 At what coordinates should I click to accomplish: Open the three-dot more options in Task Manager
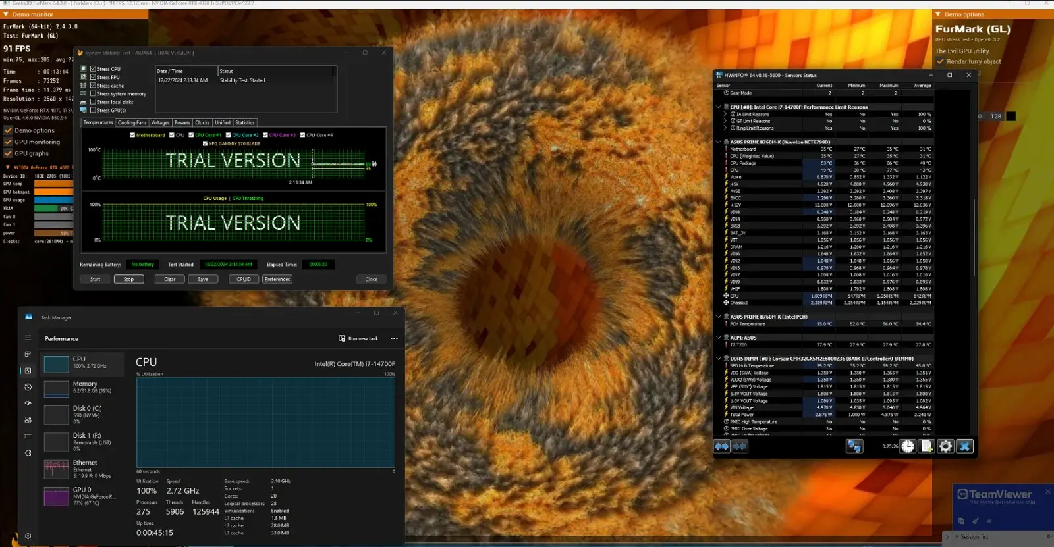394,338
